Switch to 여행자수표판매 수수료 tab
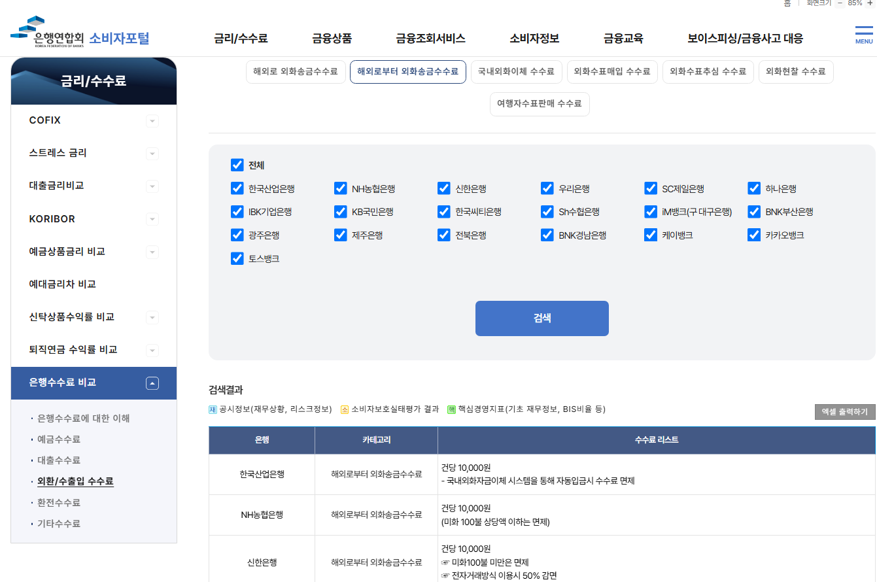 [540, 104]
